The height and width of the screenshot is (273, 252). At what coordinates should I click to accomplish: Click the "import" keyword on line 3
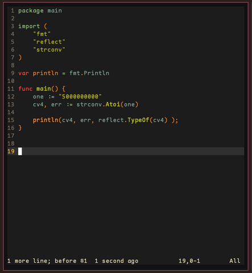[x=29, y=26]
